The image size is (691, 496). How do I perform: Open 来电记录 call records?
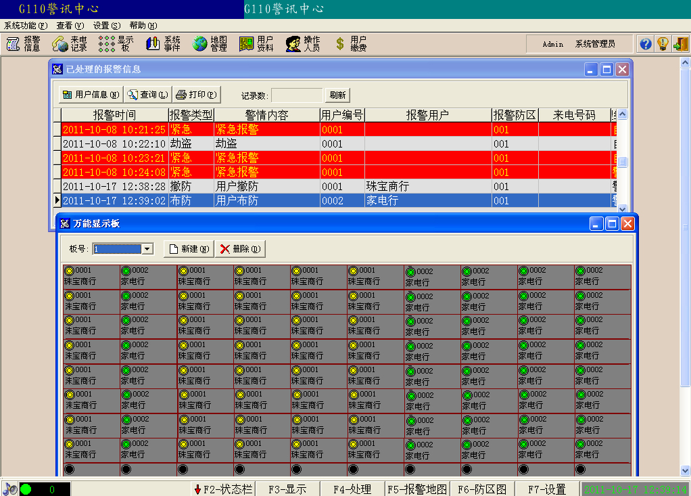[x=70, y=44]
